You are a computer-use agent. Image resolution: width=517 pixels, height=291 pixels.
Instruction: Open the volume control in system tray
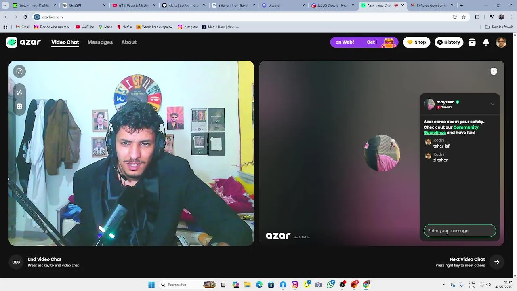pyautogui.click(x=488, y=285)
